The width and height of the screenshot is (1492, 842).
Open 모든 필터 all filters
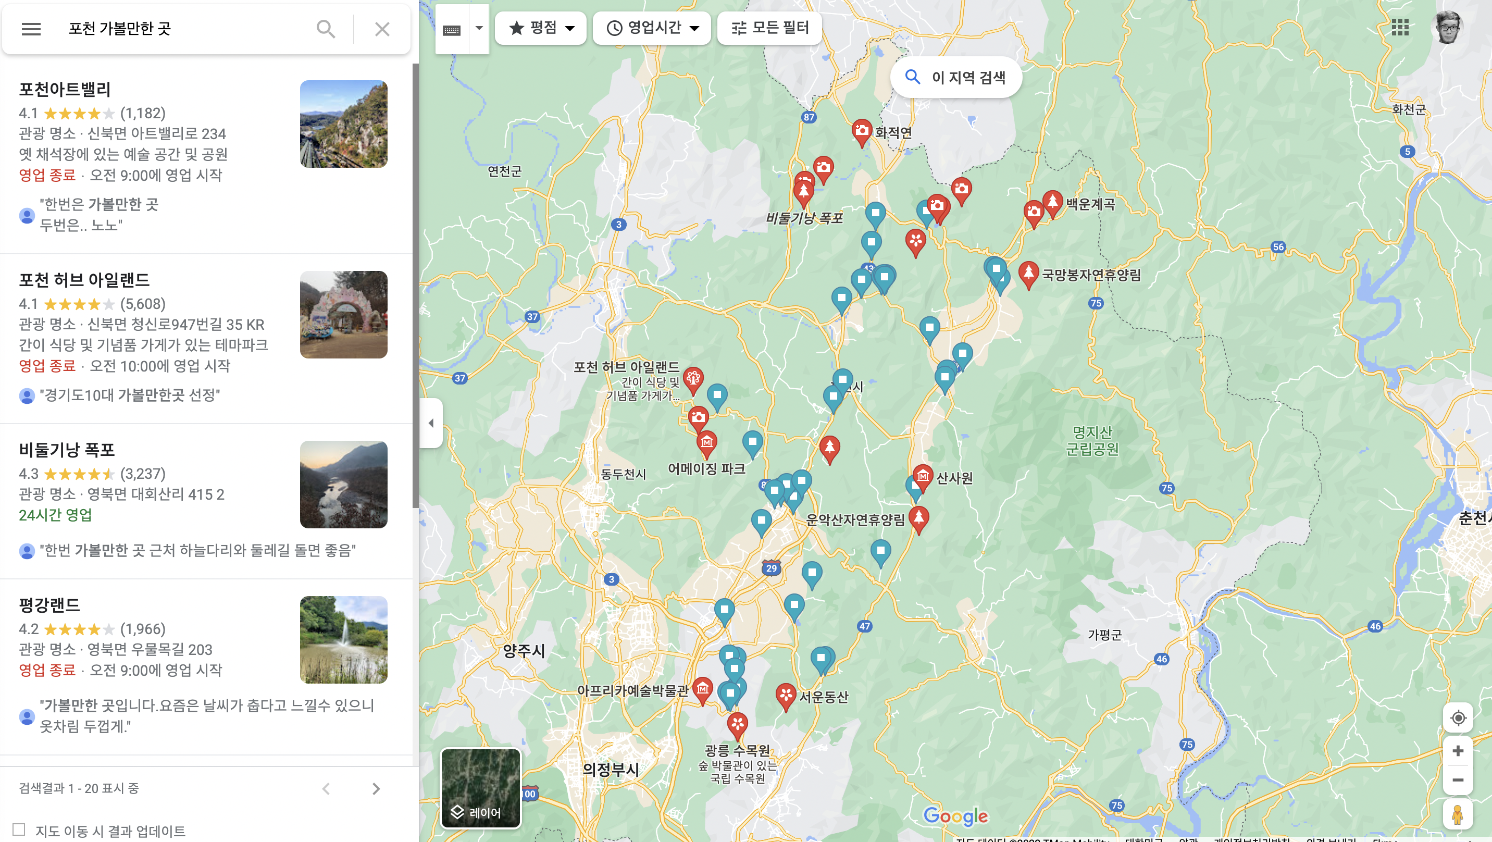[x=769, y=28]
